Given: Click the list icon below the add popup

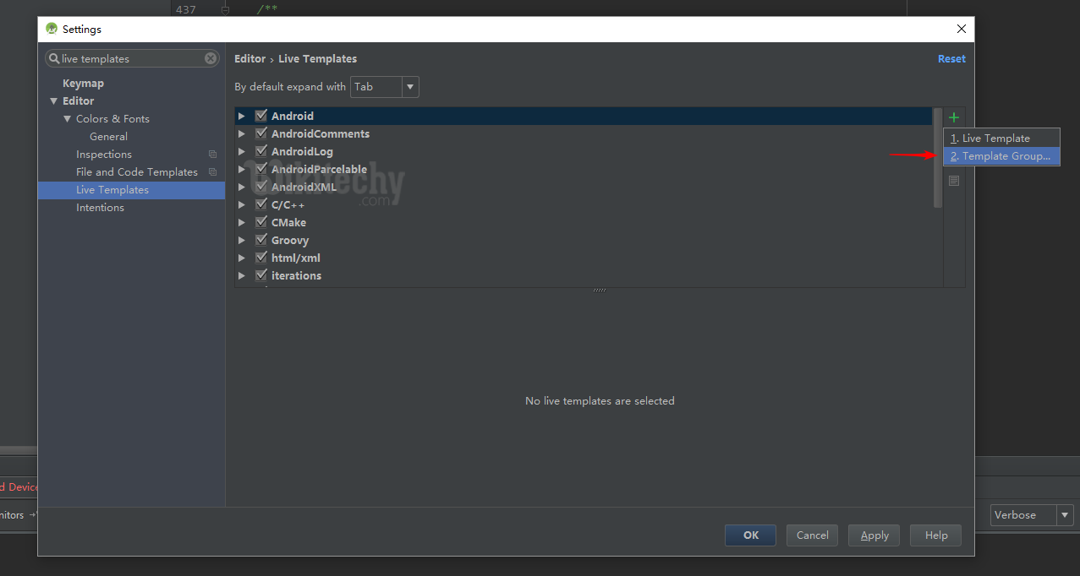Looking at the screenshot, I should (953, 180).
